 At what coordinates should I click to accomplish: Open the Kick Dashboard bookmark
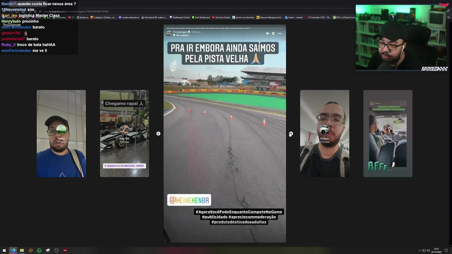[x=201, y=17]
